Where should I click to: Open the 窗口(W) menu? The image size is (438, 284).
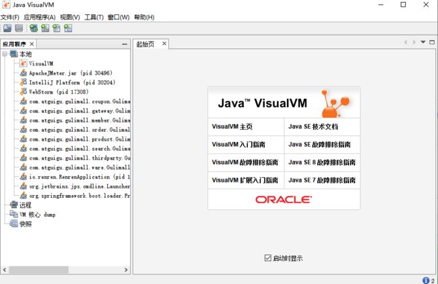pos(119,17)
